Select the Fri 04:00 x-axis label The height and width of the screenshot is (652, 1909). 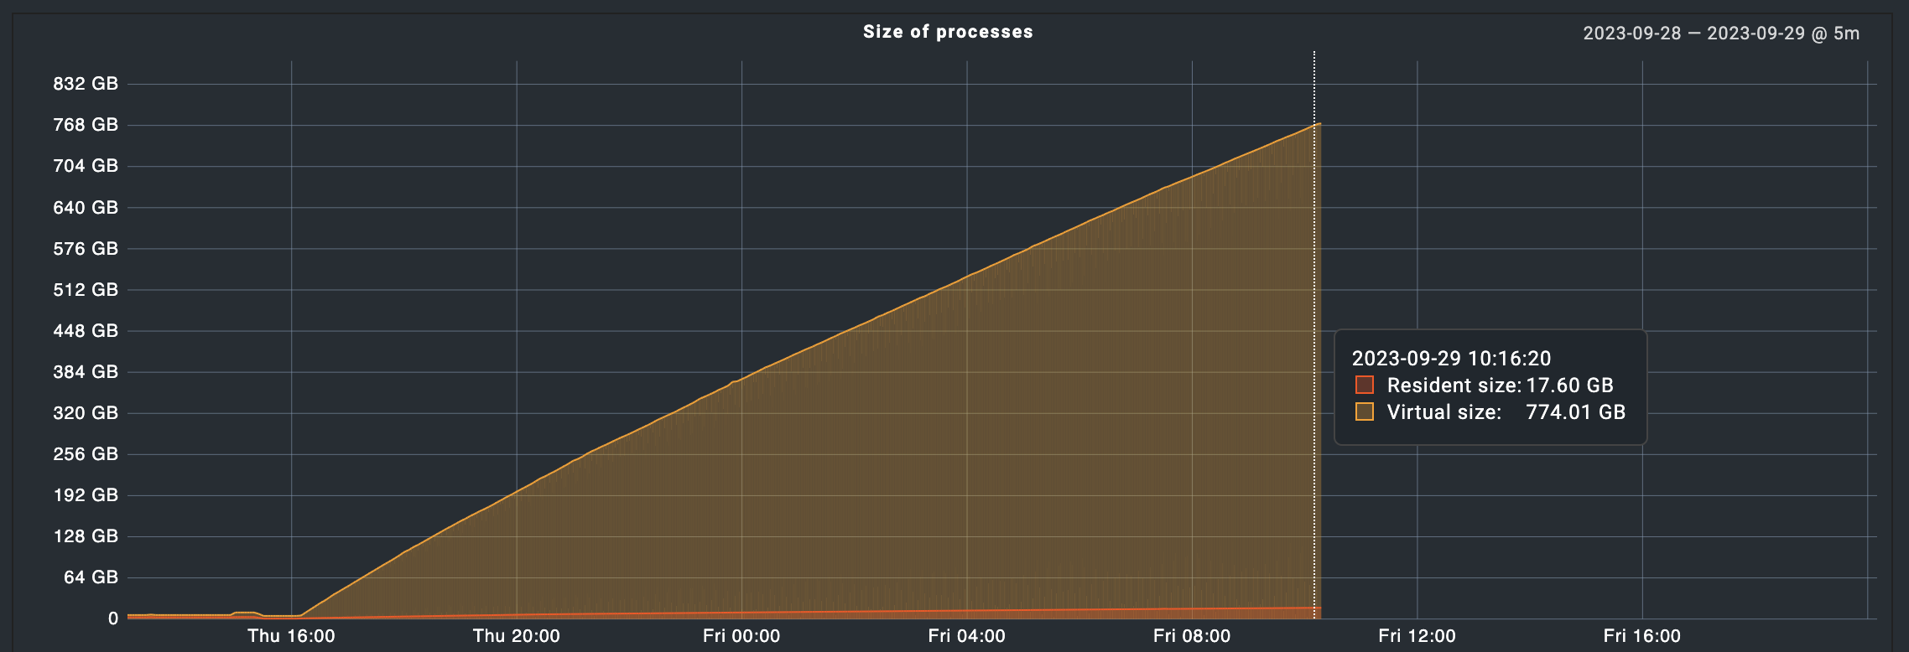[966, 635]
